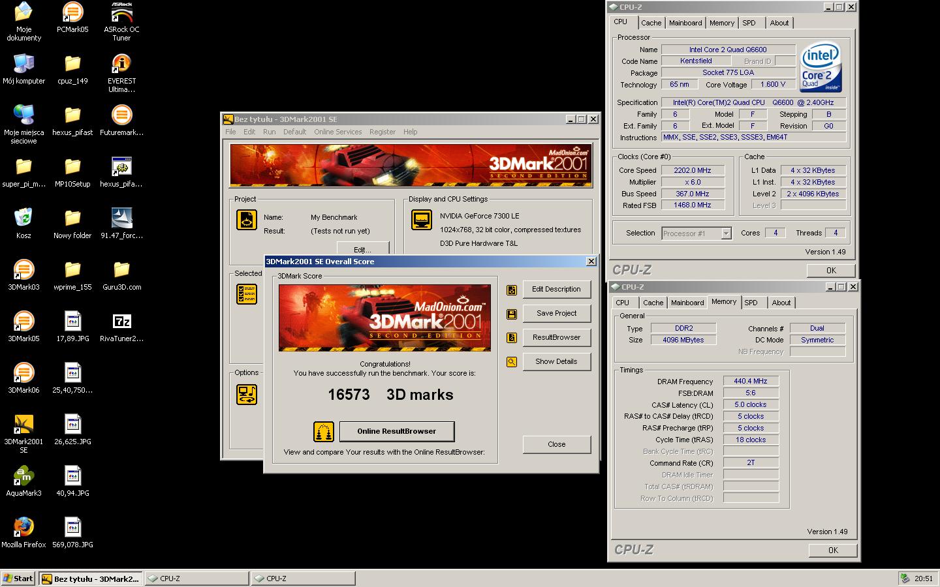940x587 pixels.
Task: Open the Online Services menu
Action: 337,132
